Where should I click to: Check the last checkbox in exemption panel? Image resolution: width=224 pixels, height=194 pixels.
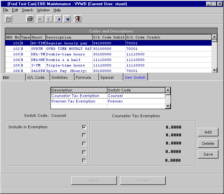pyautogui.click(x=84, y=160)
